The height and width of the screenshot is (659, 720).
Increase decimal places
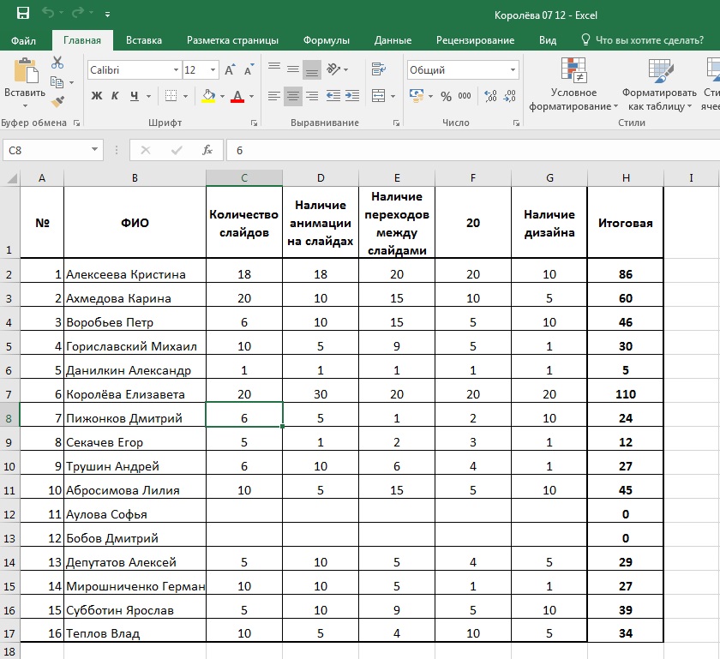(x=490, y=96)
